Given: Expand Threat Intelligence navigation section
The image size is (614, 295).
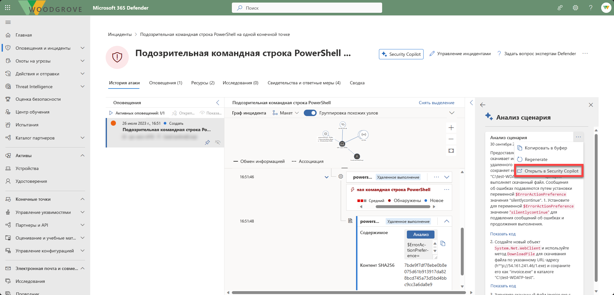Looking at the screenshot, I should 82,87.
